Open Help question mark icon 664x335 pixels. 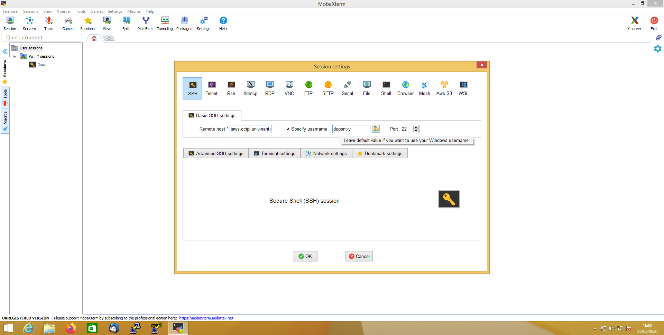tap(223, 23)
